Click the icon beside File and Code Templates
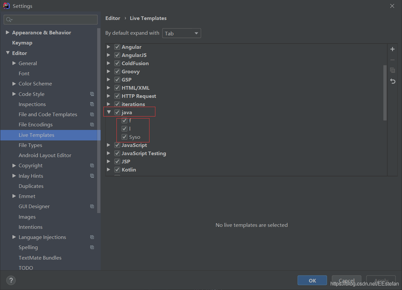The height and width of the screenshot is (290, 402). point(92,114)
